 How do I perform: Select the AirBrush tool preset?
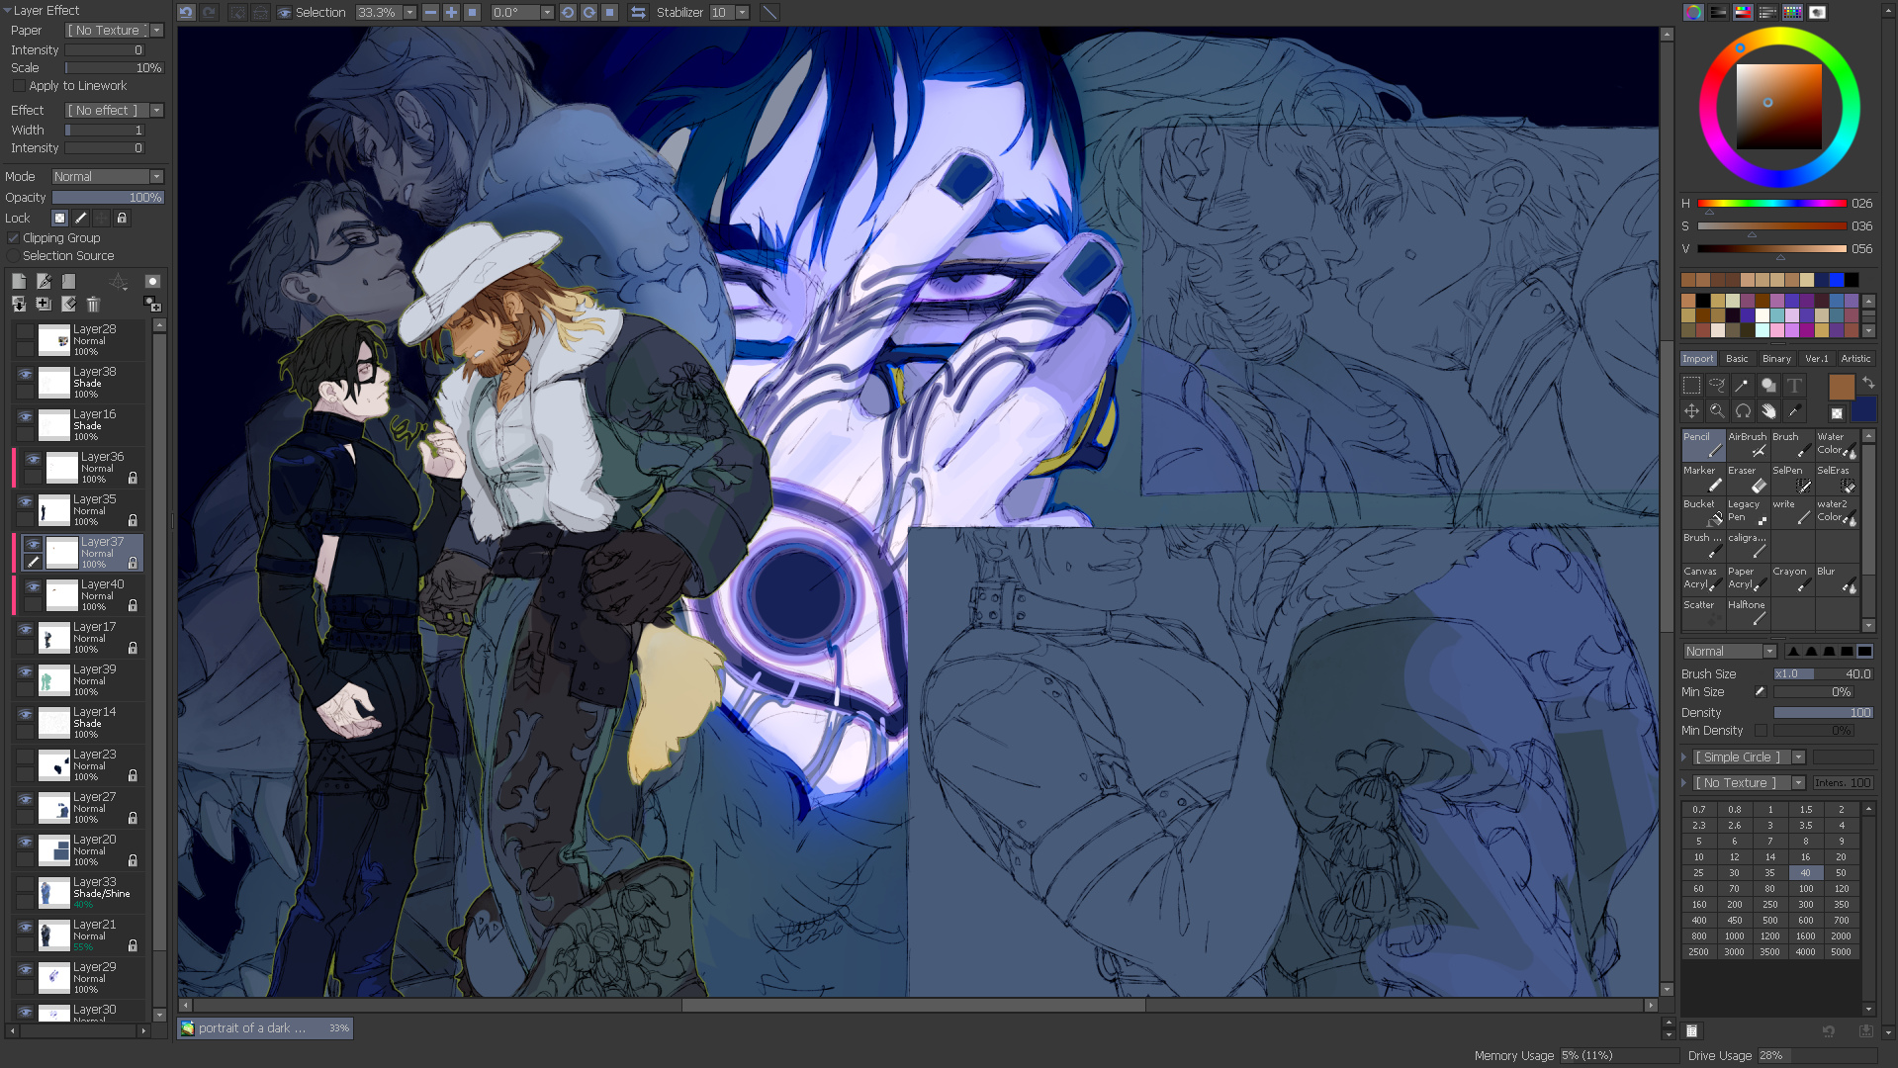pyautogui.click(x=1747, y=445)
